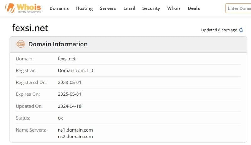Open the Hosting menu
251x145 pixels.
[x=84, y=8]
